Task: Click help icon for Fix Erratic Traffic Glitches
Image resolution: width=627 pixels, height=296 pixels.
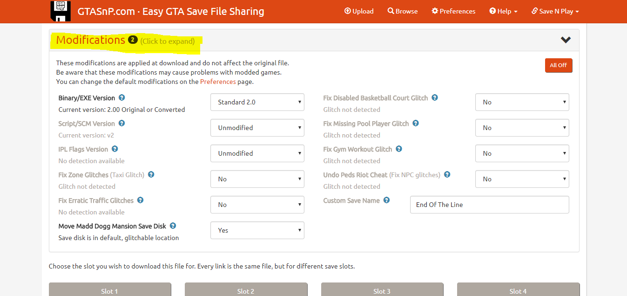Action: [141, 200]
